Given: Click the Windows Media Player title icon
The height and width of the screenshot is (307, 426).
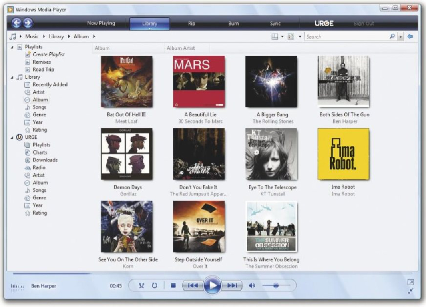Looking at the screenshot, I should (10, 10).
